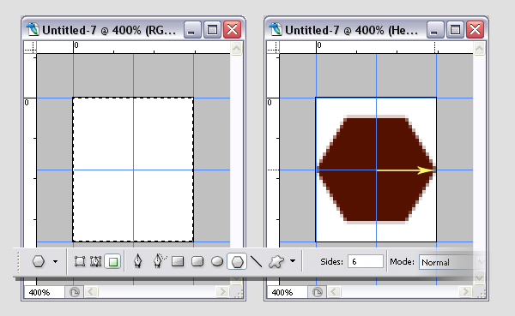Click ruler origin corner in left window
Screen dimensions: 515x316
pyautogui.click(x=31, y=47)
